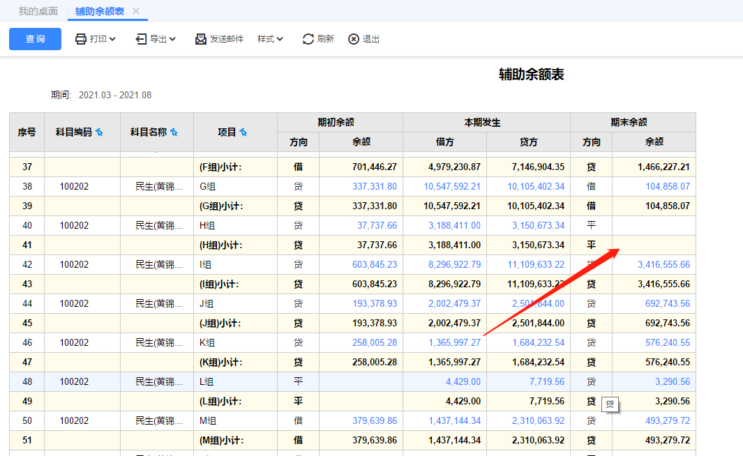Select the (I组)小计: cell
The image size is (743, 456).
point(235,284)
